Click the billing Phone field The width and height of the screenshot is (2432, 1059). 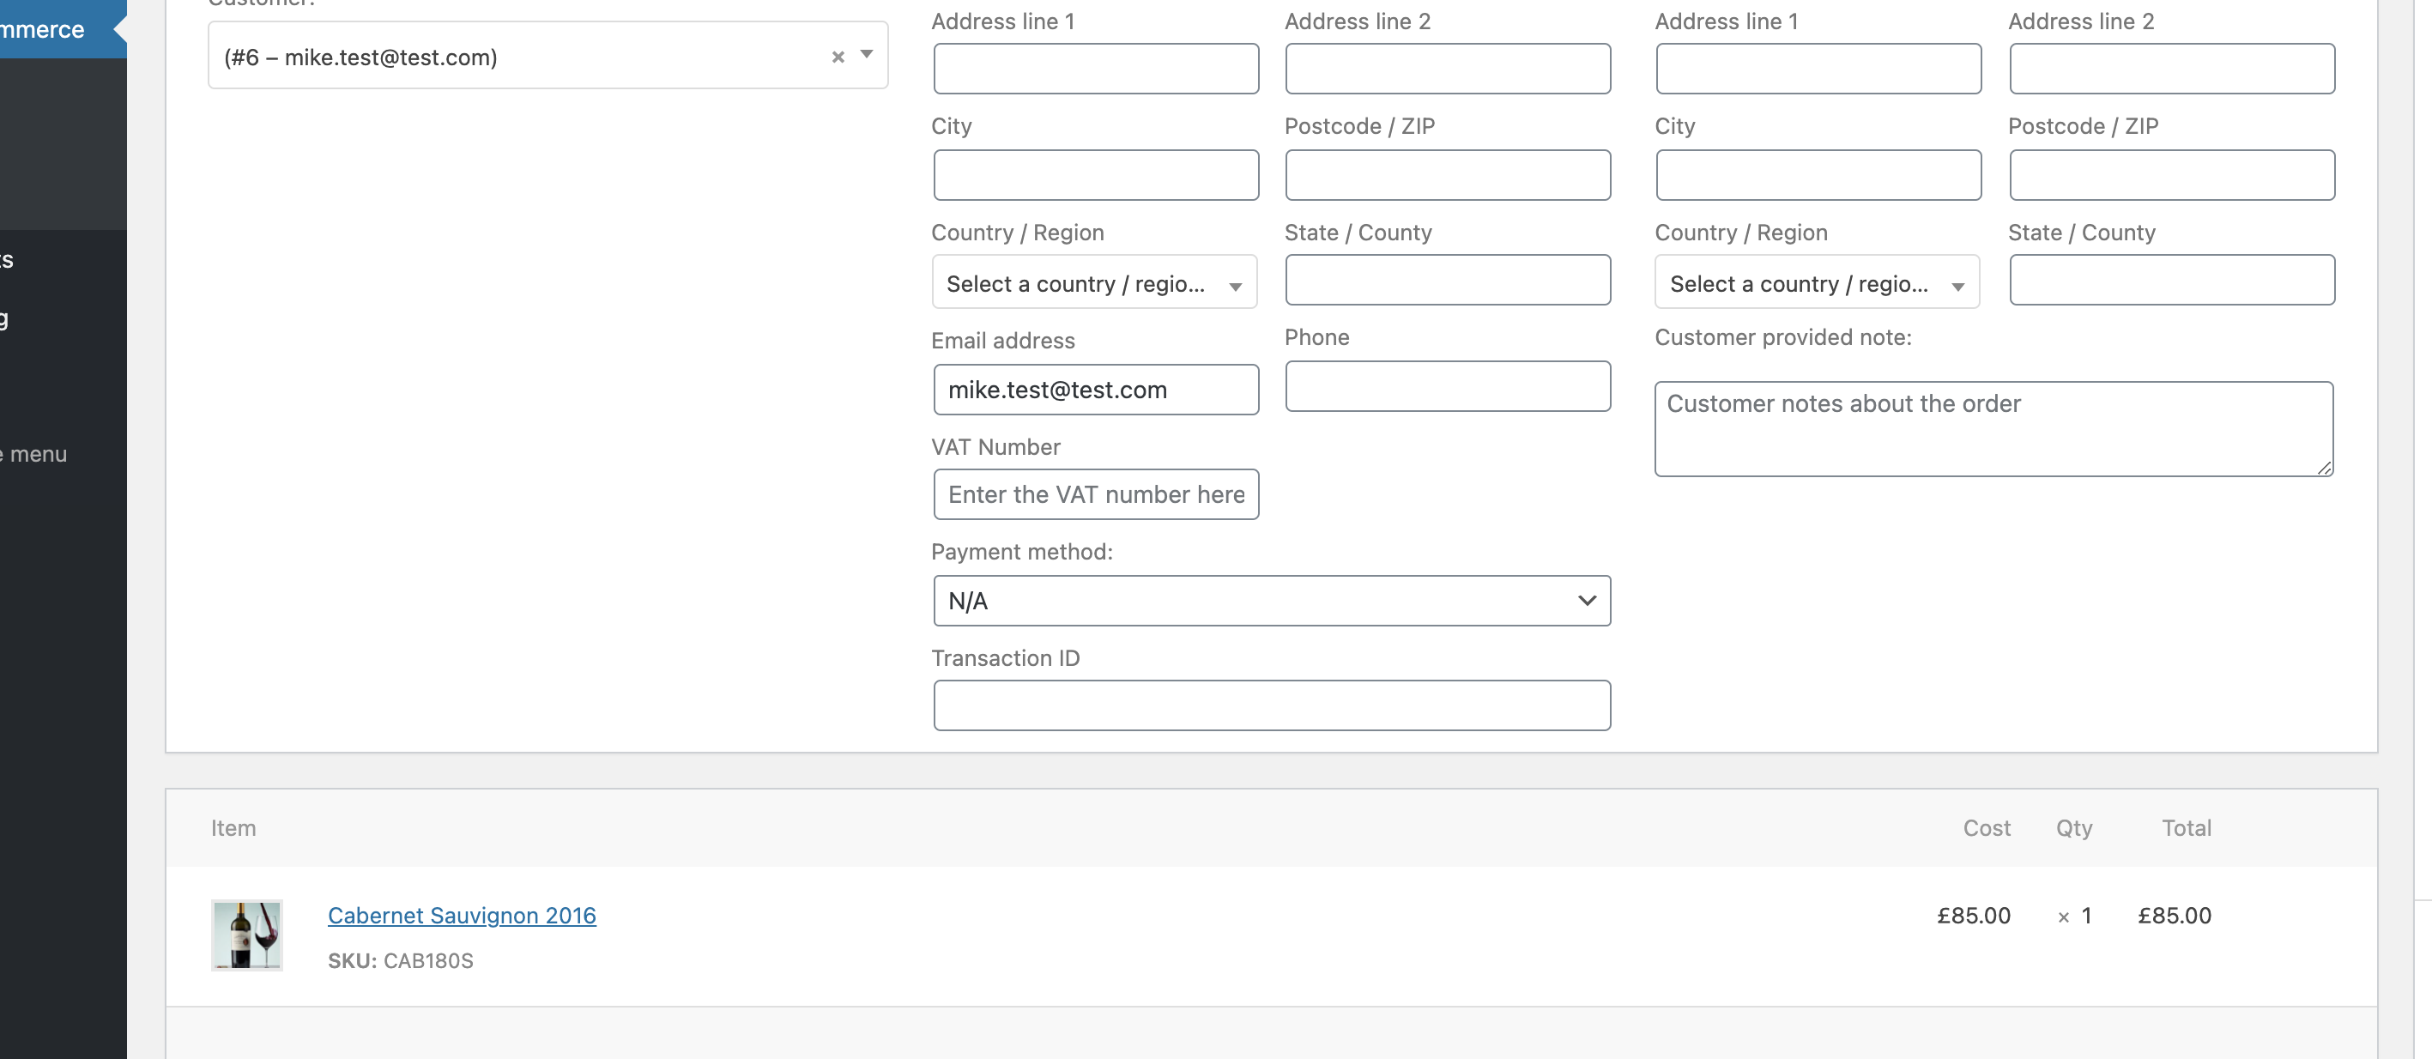(x=1448, y=386)
